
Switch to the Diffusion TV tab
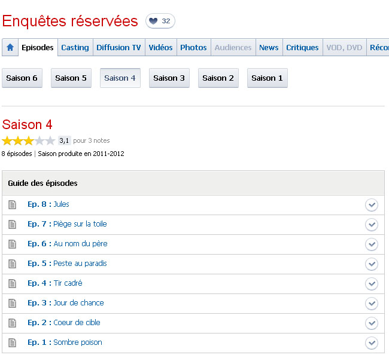point(118,48)
